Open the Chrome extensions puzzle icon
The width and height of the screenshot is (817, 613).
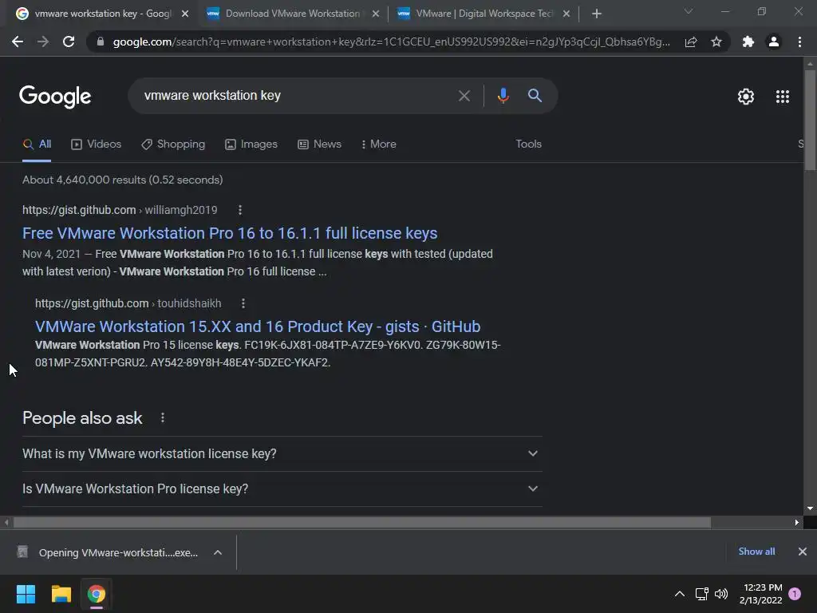coord(748,42)
